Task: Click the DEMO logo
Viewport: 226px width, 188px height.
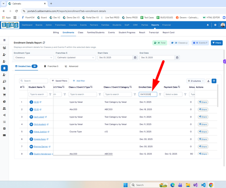Action: pyautogui.click(x=10, y=25)
